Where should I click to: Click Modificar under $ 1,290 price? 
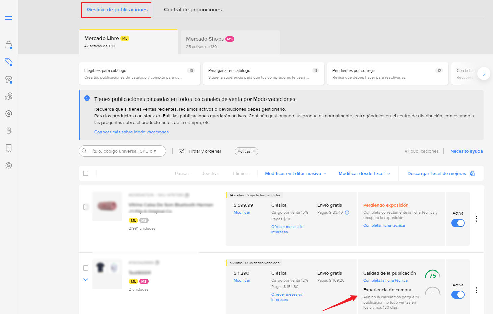pos(242,280)
